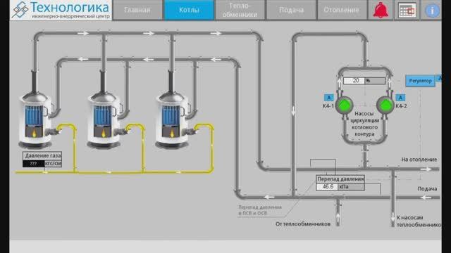Screen dimensions: 451x253
Task: Switch to the Главная tab
Action: click(137, 10)
